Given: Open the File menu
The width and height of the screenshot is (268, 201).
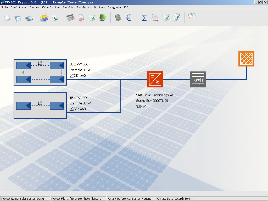Looking at the screenshot, I should (x=5, y=7).
